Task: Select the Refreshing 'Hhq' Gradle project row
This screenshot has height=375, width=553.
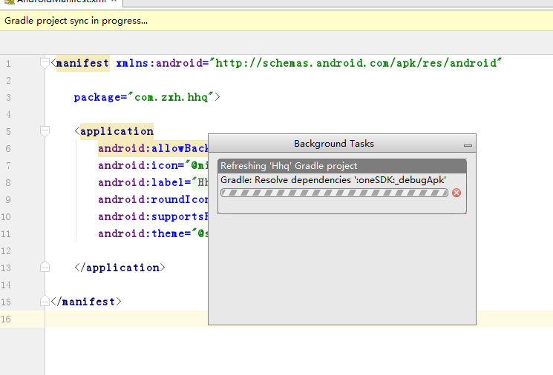Action: pos(341,166)
